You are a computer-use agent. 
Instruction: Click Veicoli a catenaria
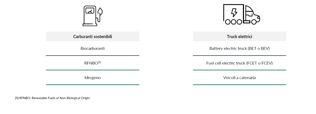239,78
